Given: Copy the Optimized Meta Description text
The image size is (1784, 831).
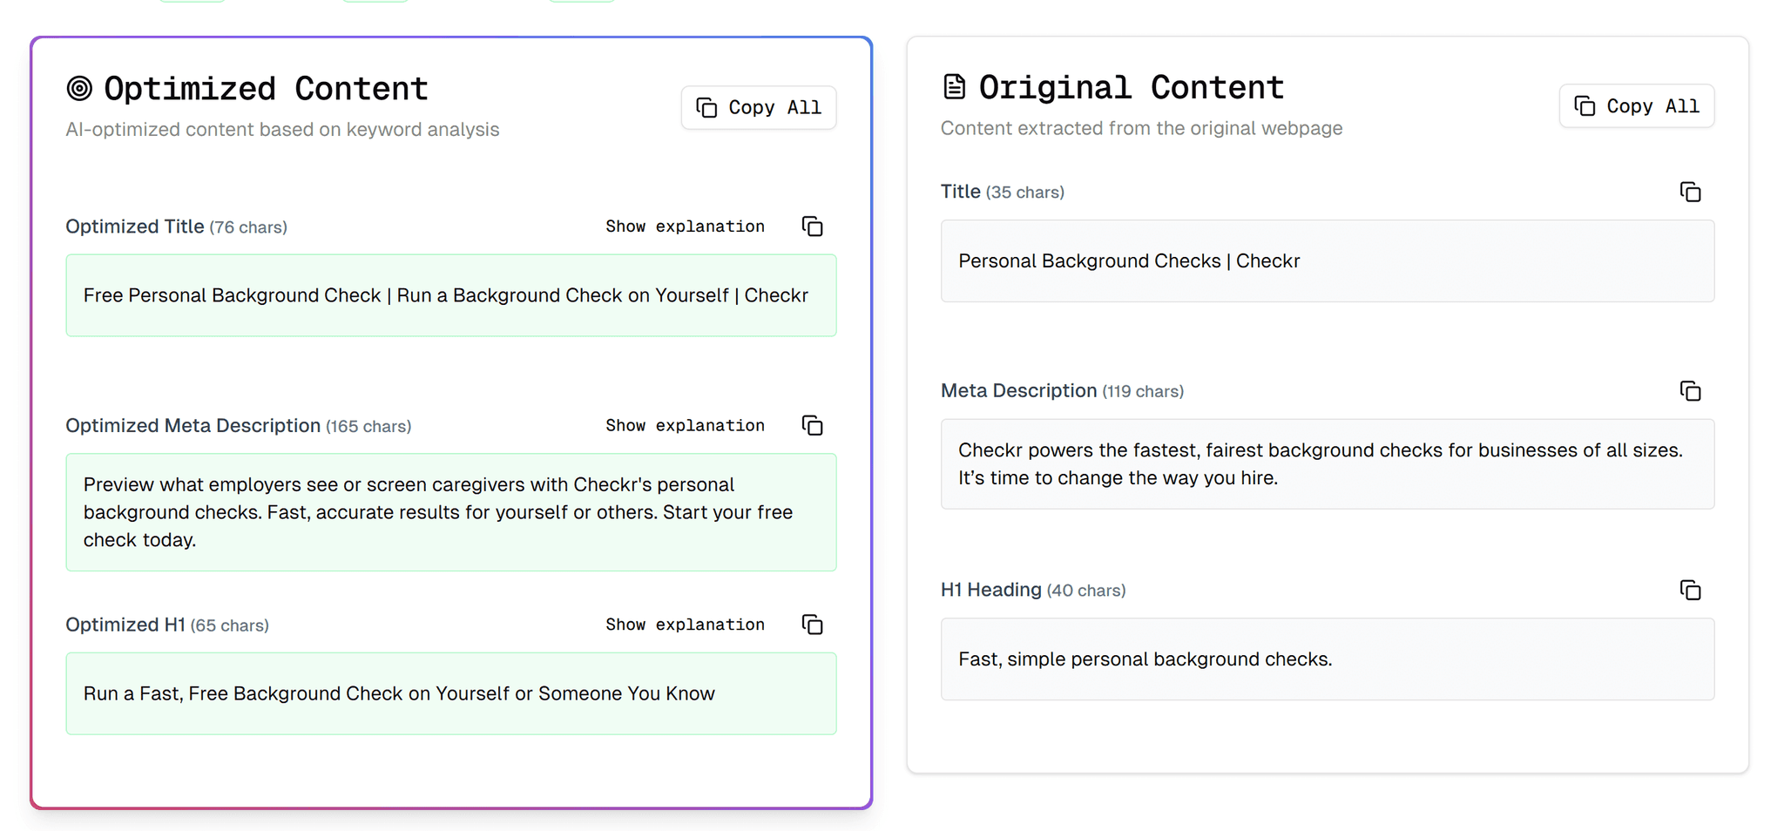Looking at the screenshot, I should tap(811, 425).
